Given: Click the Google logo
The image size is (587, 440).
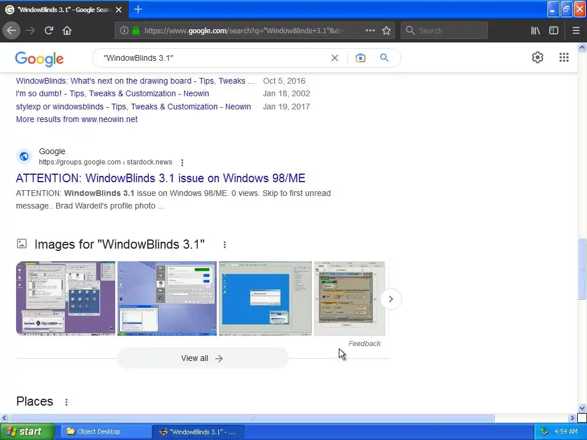Looking at the screenshot, I should pos(40,59).
